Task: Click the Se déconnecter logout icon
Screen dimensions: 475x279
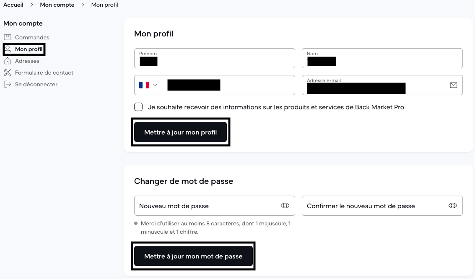Action: [x=8, y=84]
